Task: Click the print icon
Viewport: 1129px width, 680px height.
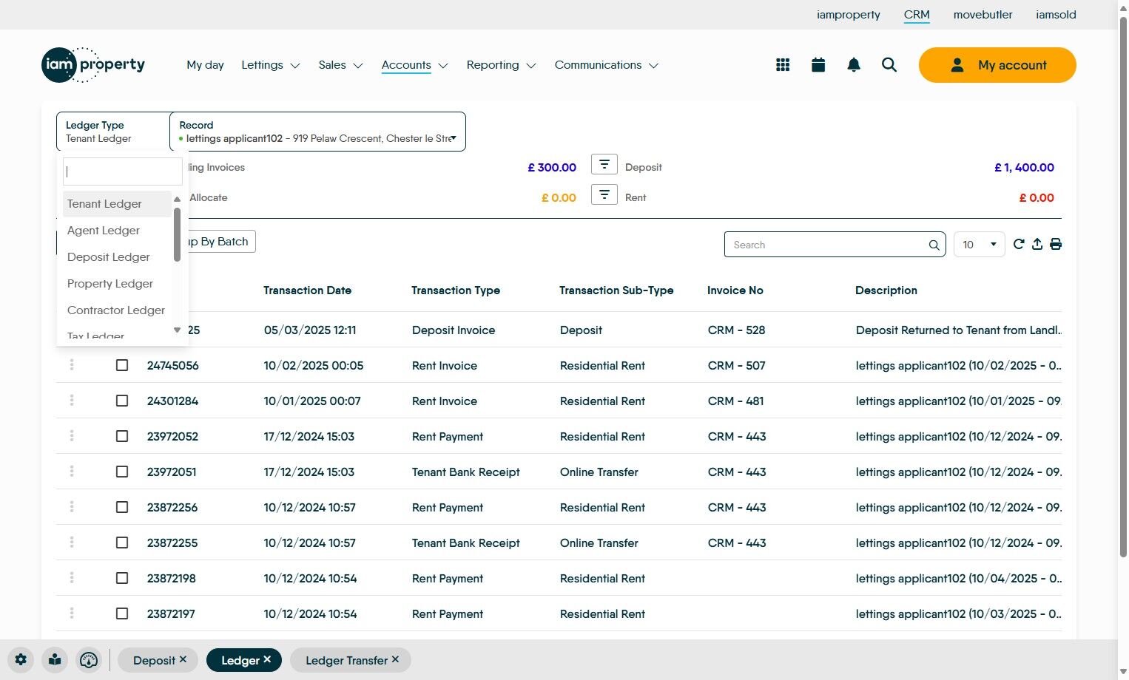Action: click(x=1056, y=244)
